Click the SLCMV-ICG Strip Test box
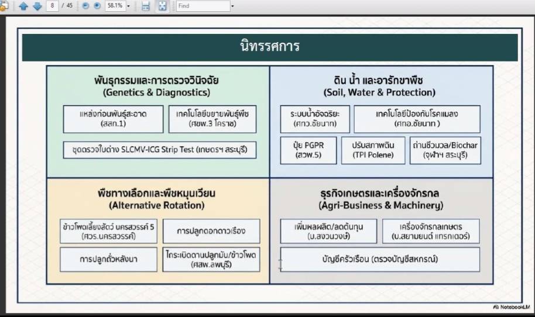This screenshot has height=317, width=535. (159, 150)
